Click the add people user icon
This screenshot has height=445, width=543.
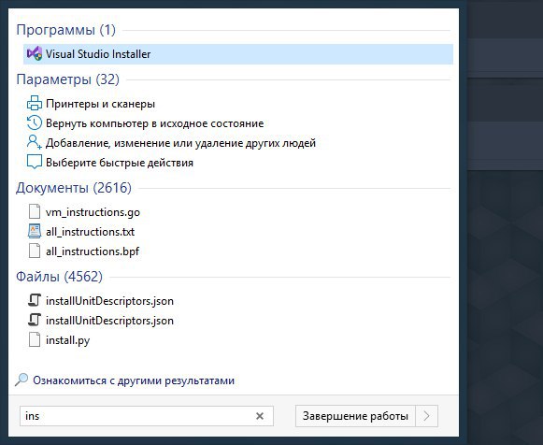35,142
